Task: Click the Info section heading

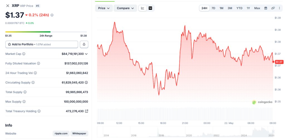Action: 9,125
